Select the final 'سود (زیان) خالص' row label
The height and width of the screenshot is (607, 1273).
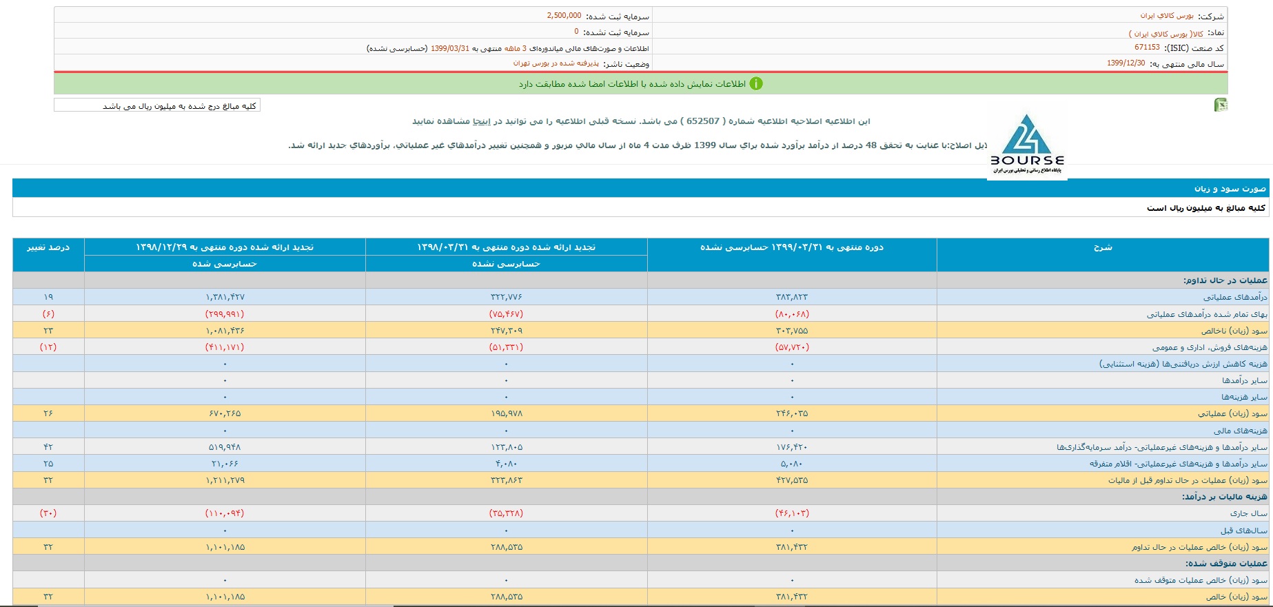(1237, 597)
